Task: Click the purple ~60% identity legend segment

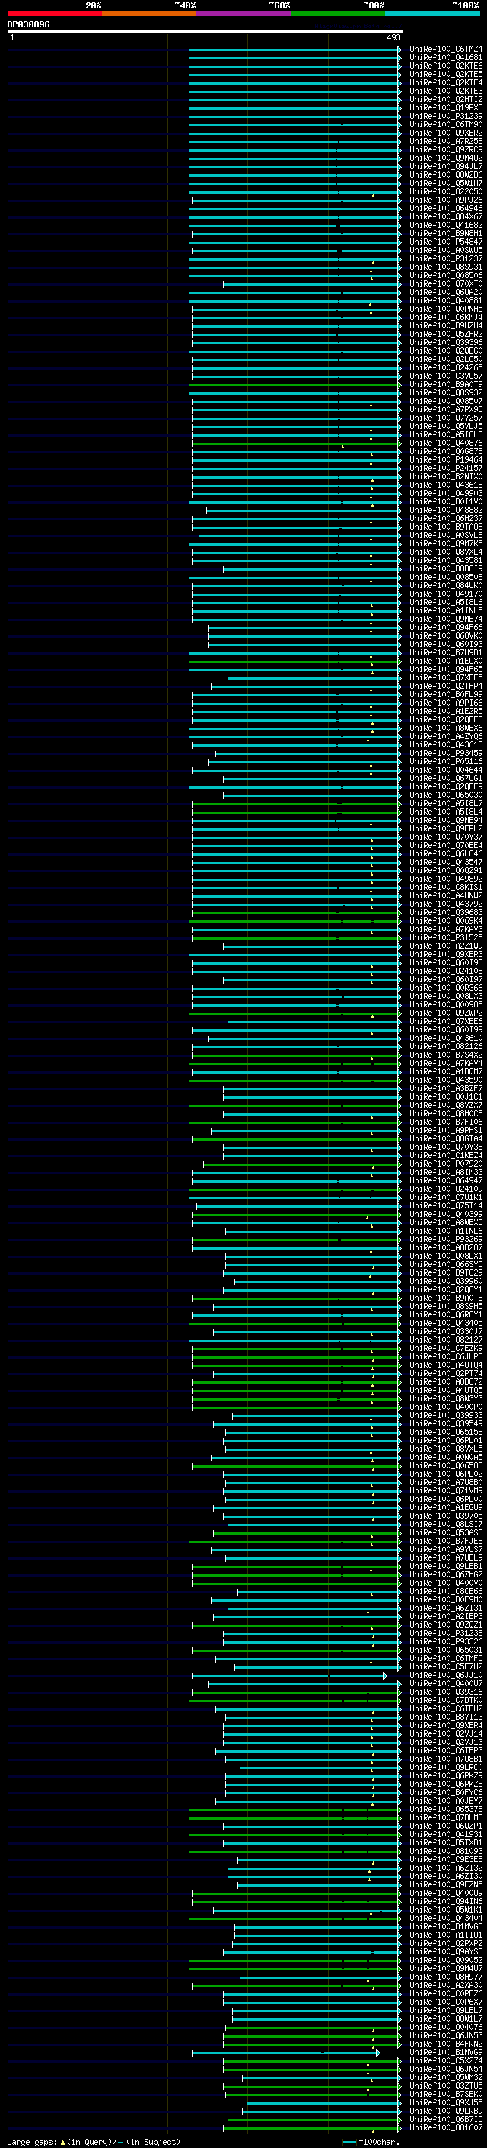Action: click(x=244, y=14)
